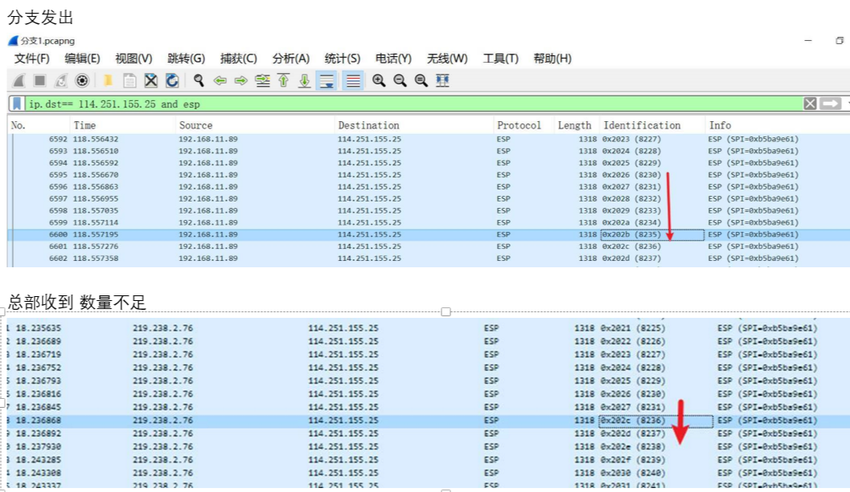Zoom in on the packet list text
The image size is (850, 492).
379,80
